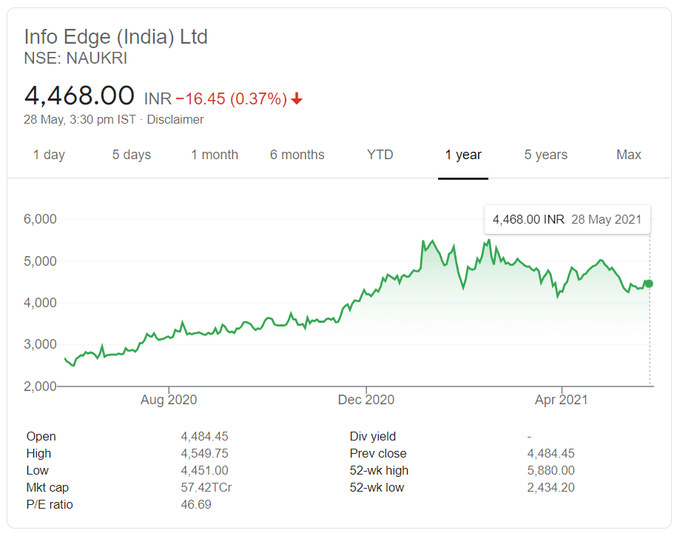Image resolution: width=680 pixels, height=539 pixels.
Task: Click the Mkt cap label
Action: click(47, 487)
